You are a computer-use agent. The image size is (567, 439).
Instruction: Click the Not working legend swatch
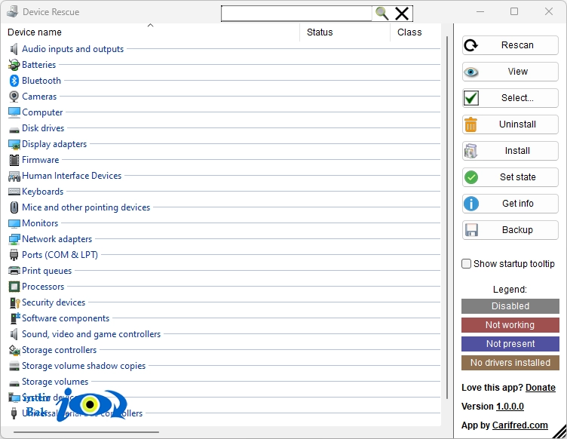point(510,325)
